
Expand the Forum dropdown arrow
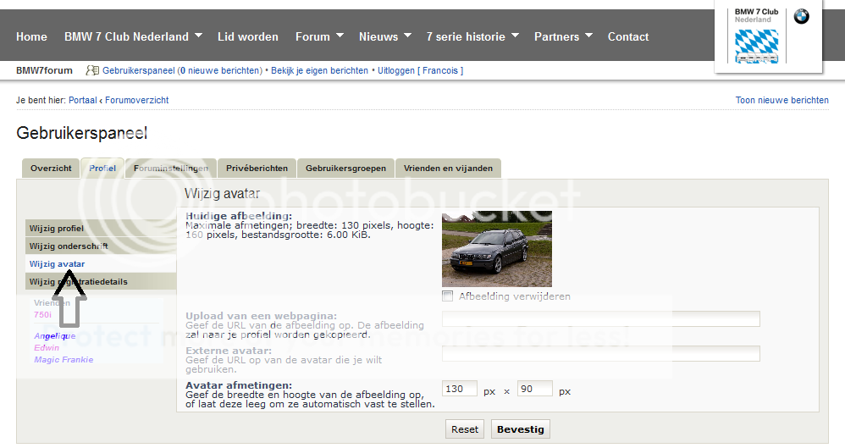[x=340, y=36]
